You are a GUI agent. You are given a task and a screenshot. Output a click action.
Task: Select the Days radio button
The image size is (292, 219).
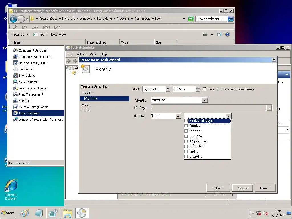pyautogui.click(x=136, y=108)
